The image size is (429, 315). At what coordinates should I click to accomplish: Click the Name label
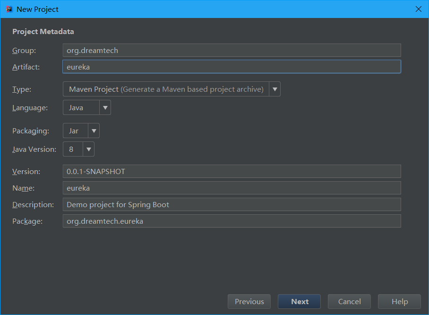click(23, 188)
